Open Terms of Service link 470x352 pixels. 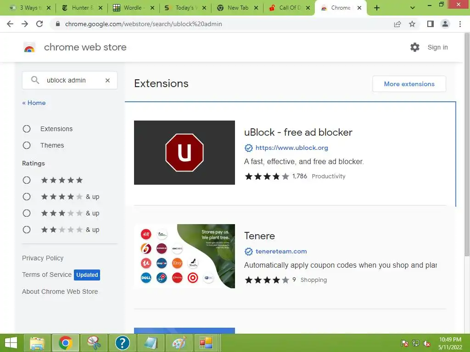47,275
